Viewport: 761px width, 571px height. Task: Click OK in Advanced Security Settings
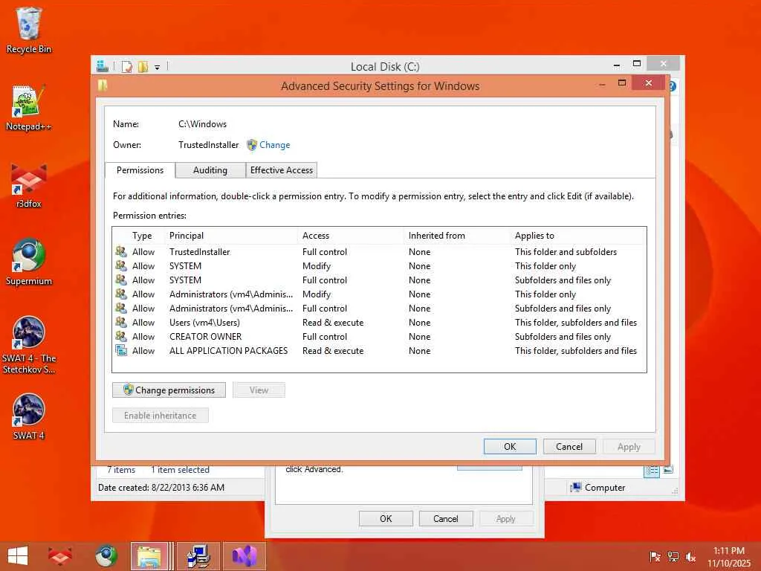[510, 446]
